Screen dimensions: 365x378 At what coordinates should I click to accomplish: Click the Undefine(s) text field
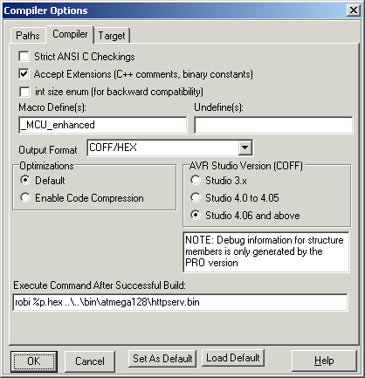pyautogui.click(x=273, y=125)
